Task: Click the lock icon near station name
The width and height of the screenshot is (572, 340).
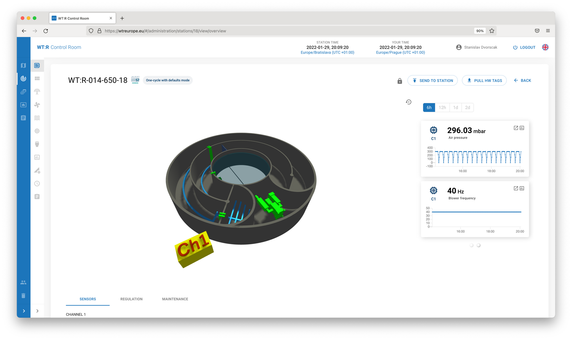Action: 400,80
